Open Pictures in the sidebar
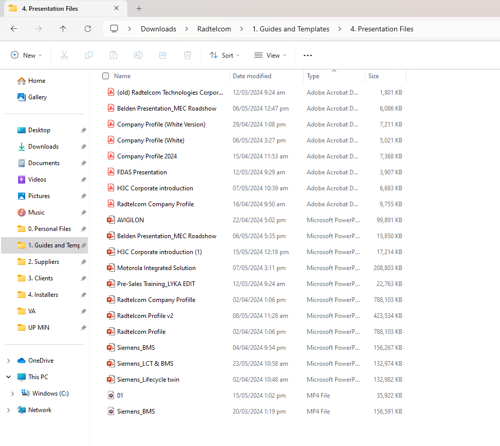The width and height of the screenshot is (500, 446). click(x=39, y=196)
